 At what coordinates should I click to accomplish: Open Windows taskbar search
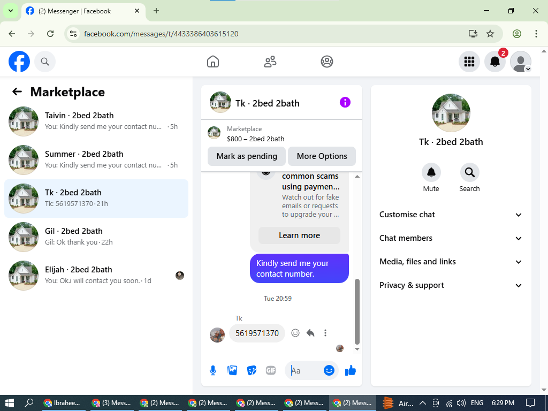click(29, 403)
